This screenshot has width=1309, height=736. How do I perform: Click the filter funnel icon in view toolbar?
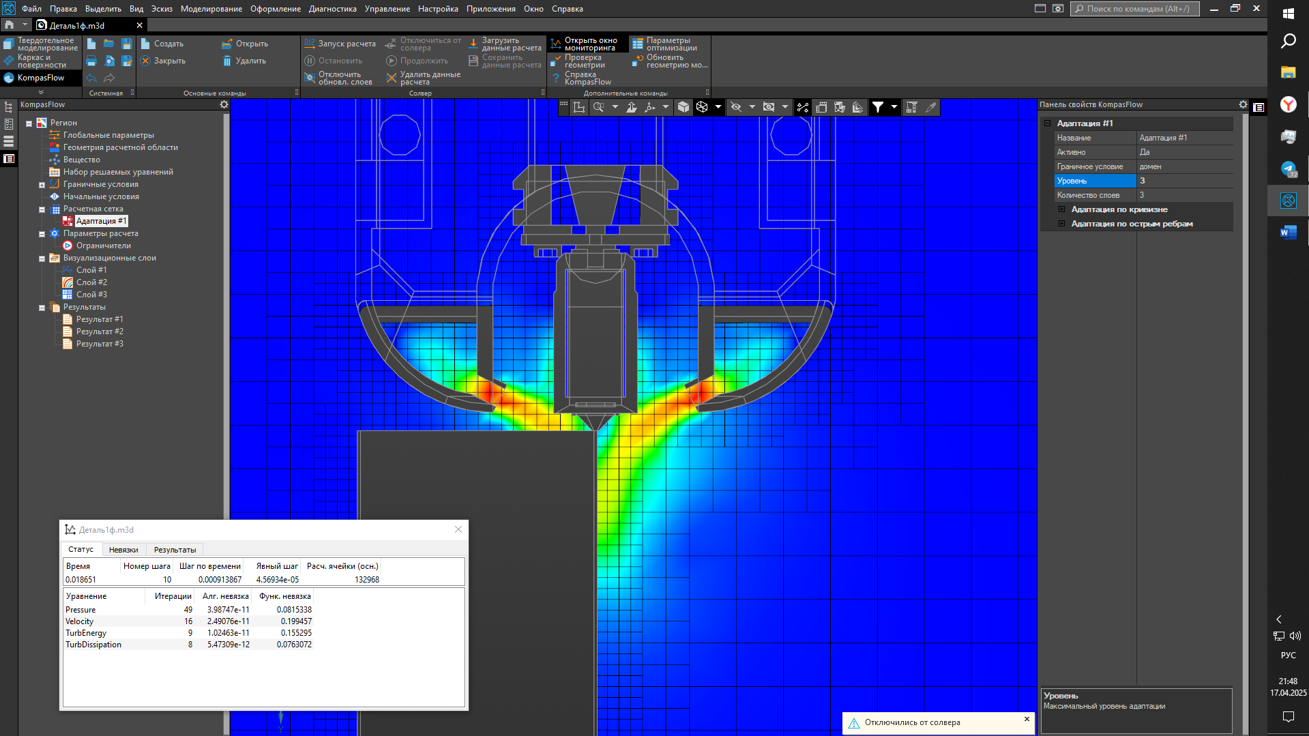(x=878, y=107)
